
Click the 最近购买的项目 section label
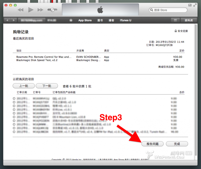coord(23,39)
